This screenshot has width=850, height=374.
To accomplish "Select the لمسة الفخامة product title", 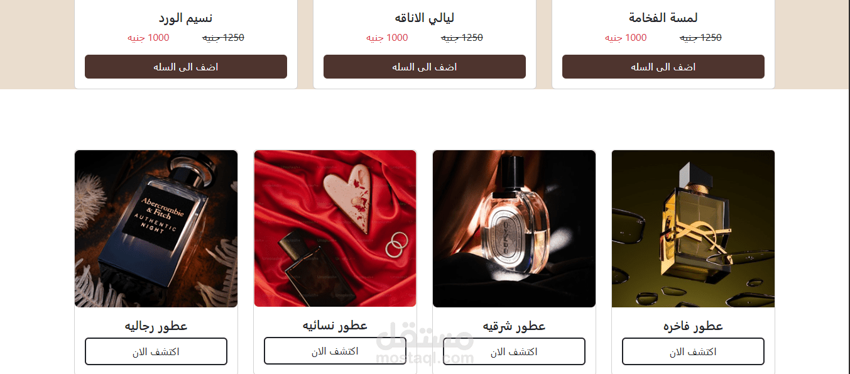I will 663,18.
